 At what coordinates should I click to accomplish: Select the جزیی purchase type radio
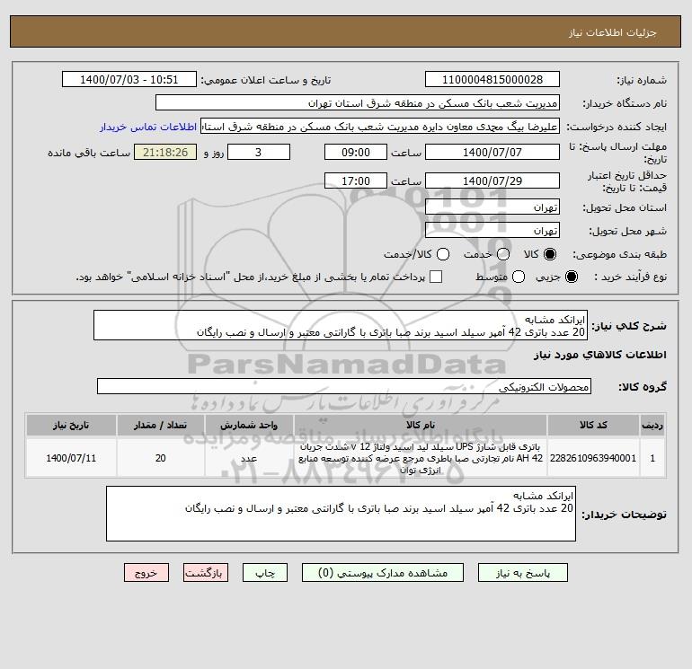[571, 277]
